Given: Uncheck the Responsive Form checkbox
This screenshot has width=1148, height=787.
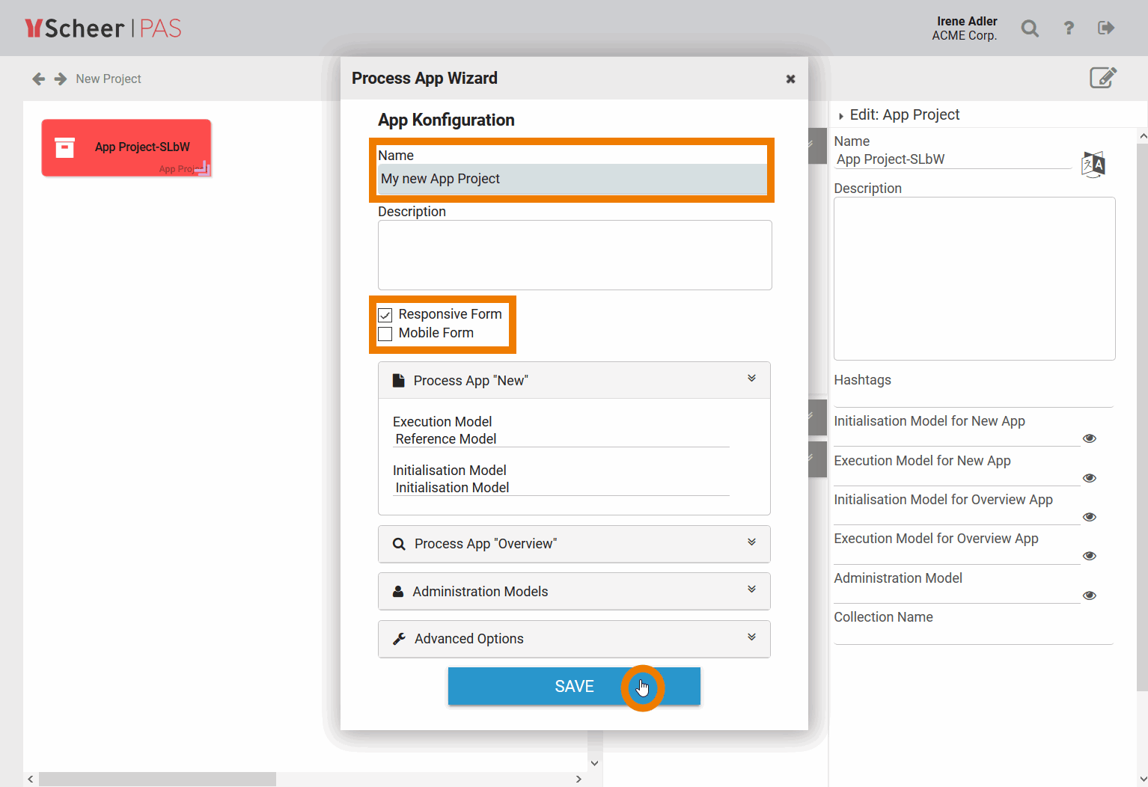Looking at the screenshot, I should coord(385,315).
